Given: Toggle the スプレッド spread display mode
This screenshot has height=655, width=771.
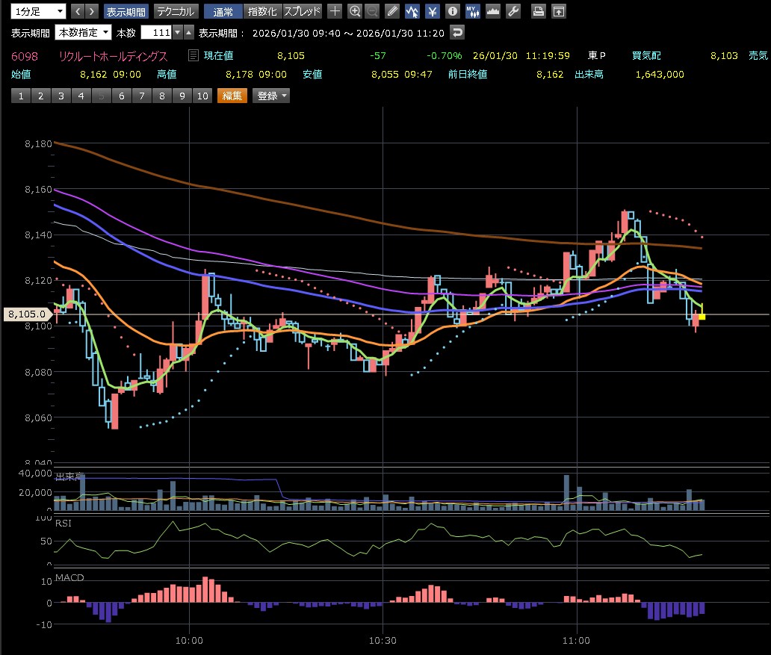Looking at the screenshot, I should pos(302,11).
